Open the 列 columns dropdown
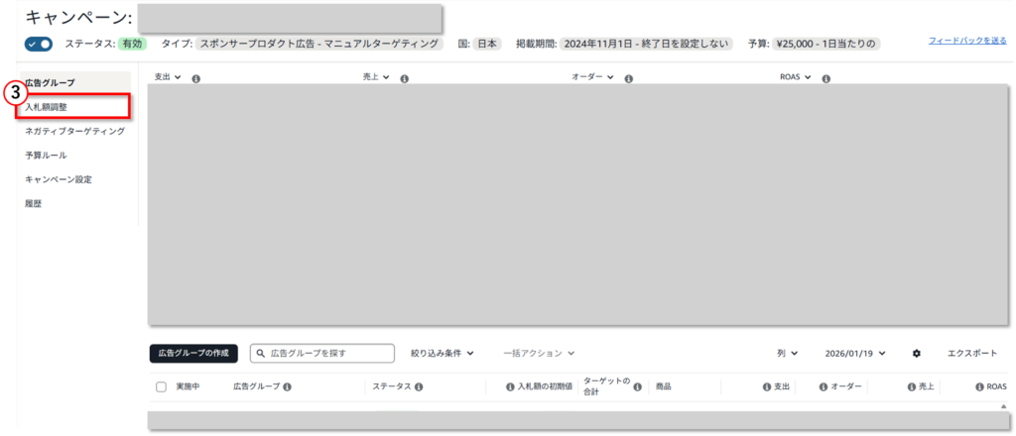 point(787,353)
